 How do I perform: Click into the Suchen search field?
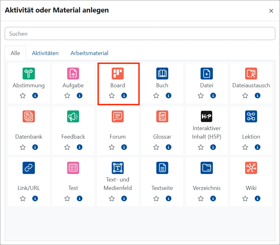(x=140, y=33)
